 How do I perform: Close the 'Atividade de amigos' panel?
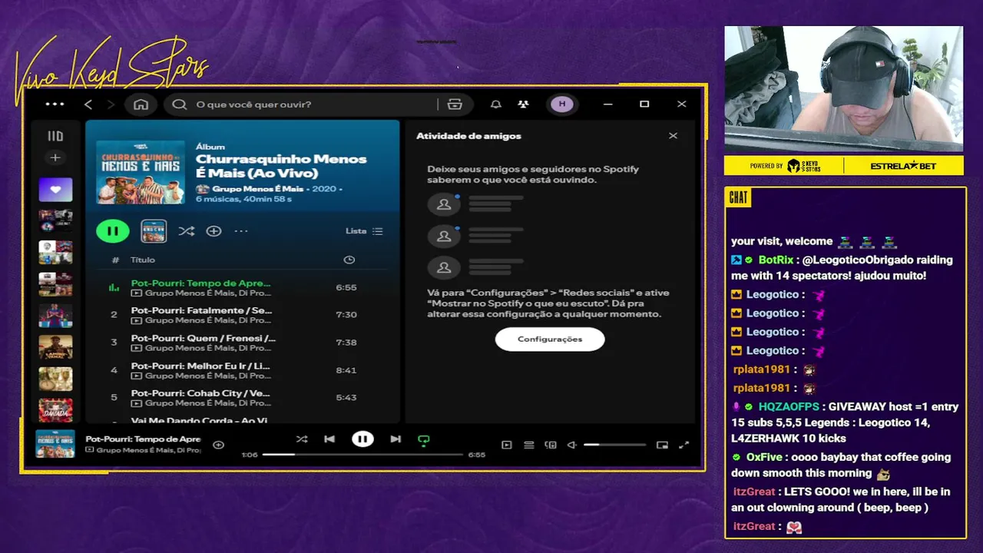coord(673,136)
